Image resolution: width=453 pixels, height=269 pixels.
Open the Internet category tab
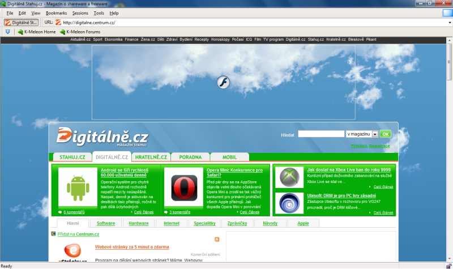tap(172, 223)
